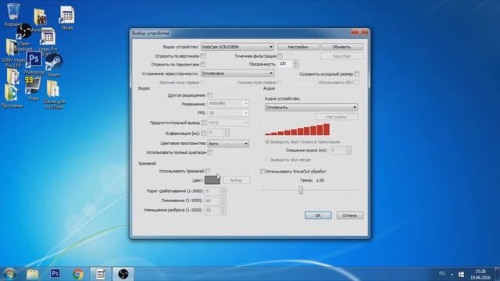
Task: Open the Аудио устройство dropdown
Action: point(311,108)
